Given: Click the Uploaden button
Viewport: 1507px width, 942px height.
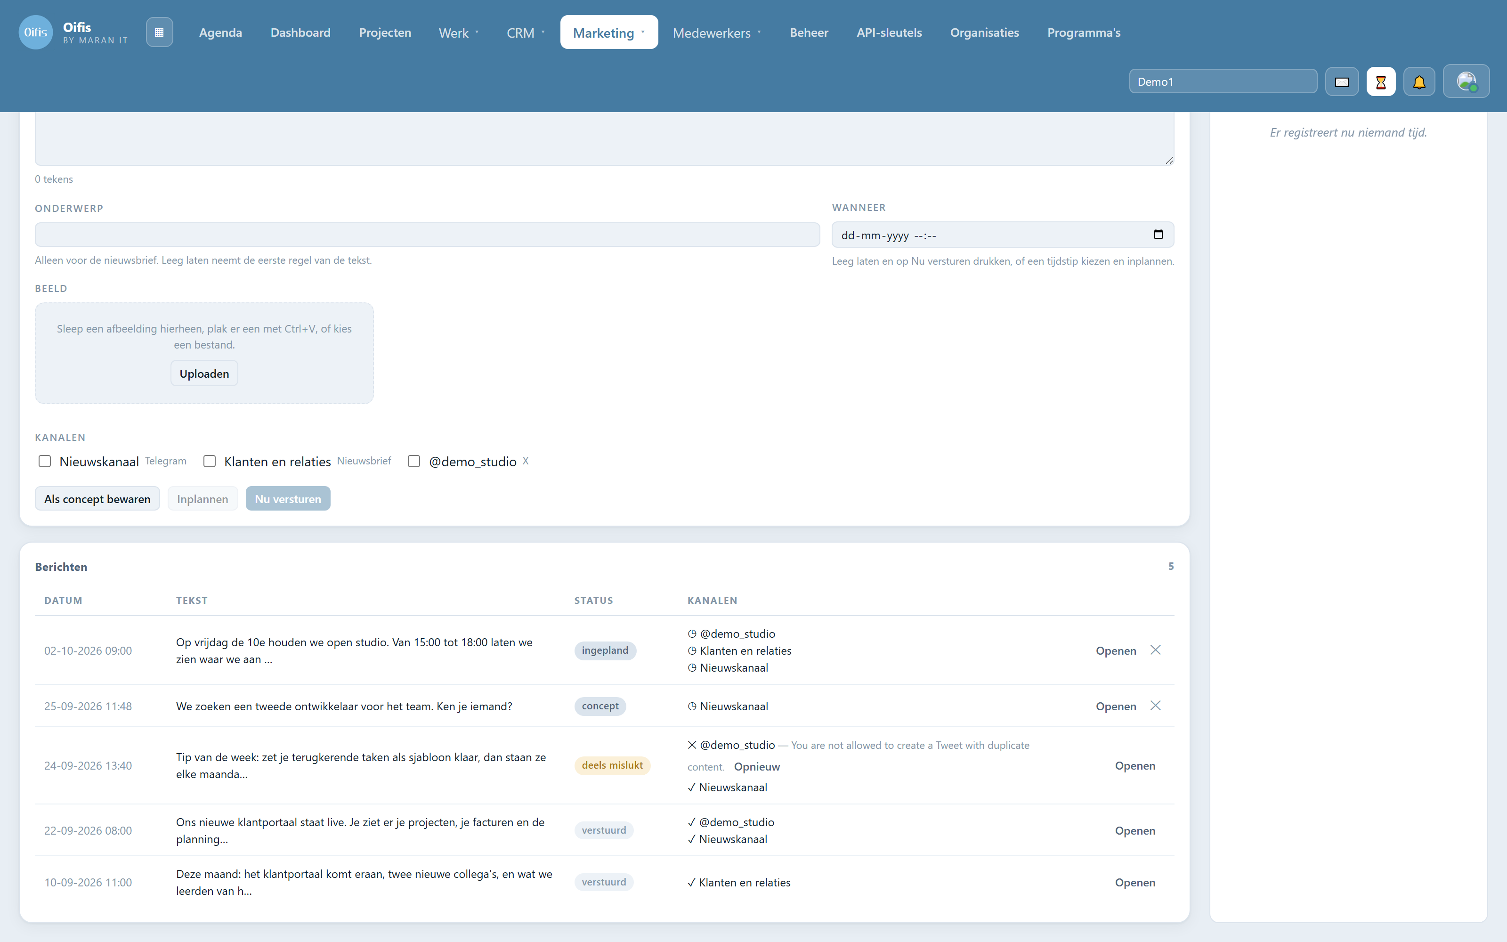Looking at the screenshot, I should (x=204, y=373).
